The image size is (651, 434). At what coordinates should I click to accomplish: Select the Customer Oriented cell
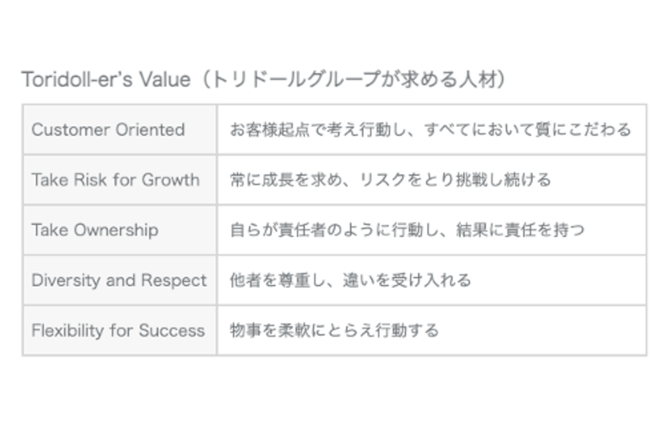pyautogui.click(x=120, y=129)
